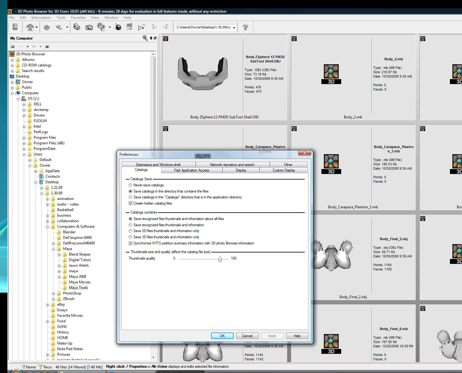Switch to 'Fast Application Access' tab

192,170
